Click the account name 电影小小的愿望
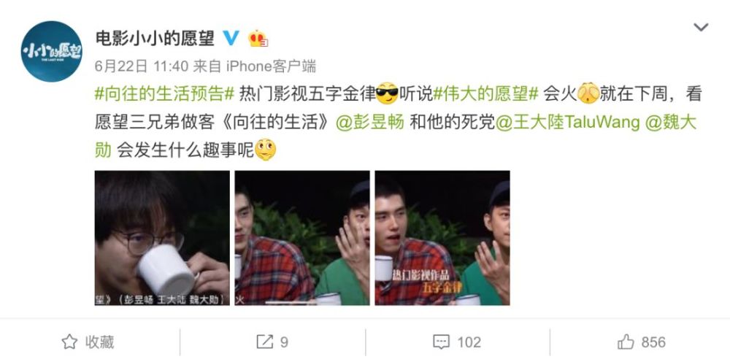The height and width of the screenshot is (362, 730). click(155, 38)
